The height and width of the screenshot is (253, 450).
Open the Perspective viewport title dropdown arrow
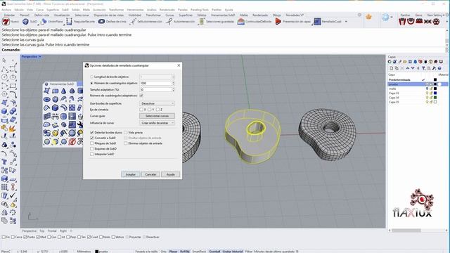coord(40,57)
